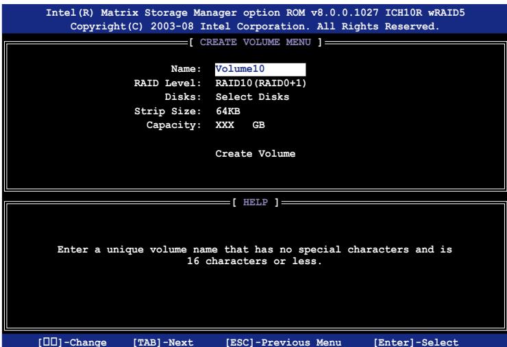
Task: Click the unique volume name help text
Action: (x=253, y=255)
